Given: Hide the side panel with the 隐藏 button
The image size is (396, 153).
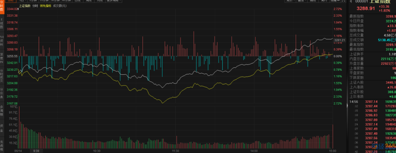Looking at the screenshot, I should (336, 1).
